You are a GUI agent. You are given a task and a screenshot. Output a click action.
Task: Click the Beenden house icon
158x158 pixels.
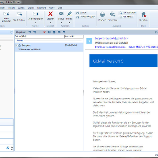tap(144, 14)
